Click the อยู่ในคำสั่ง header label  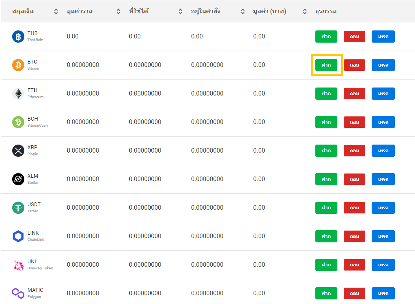coord(206,11)
